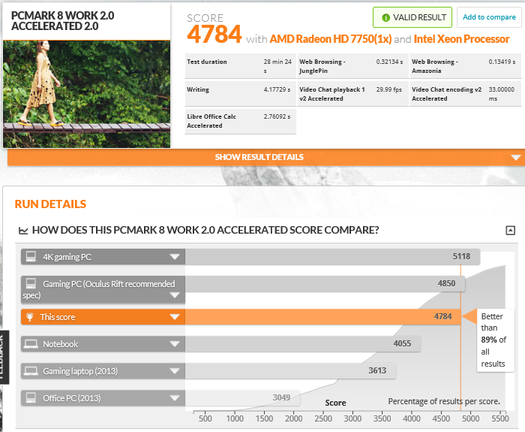The image size is (525, 432).
Task: Click the Writing 4.17729 s cell
Action: (241, 94)
